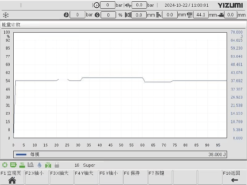Click the home icon under F1

tap(12, 180)
